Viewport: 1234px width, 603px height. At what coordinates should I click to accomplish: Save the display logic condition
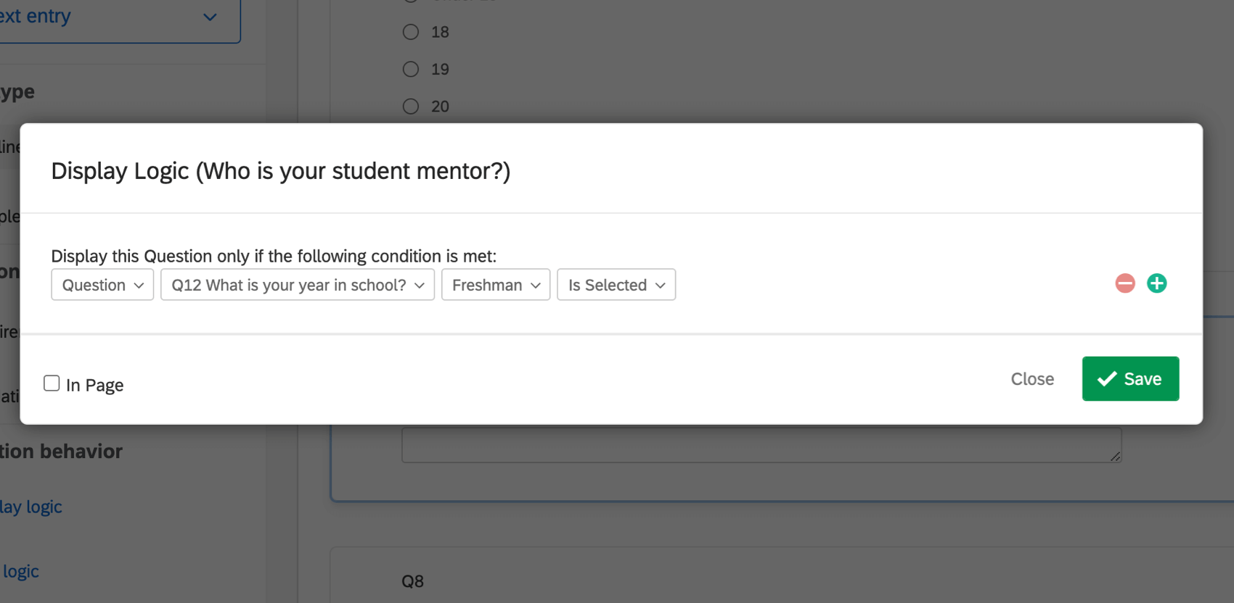[x=1130, y=378]
